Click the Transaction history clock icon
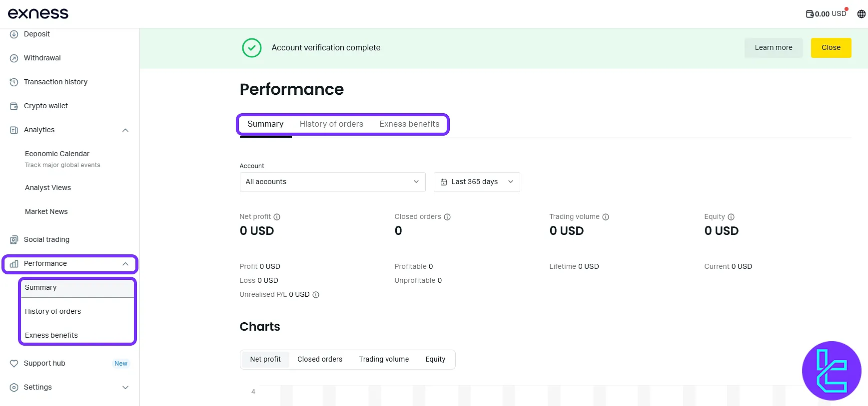The height and width of the screenshot is (406, 868). 14,82
